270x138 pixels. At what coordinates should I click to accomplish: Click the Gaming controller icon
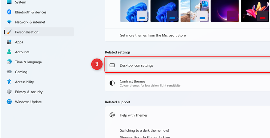click(x=9, y=72)
